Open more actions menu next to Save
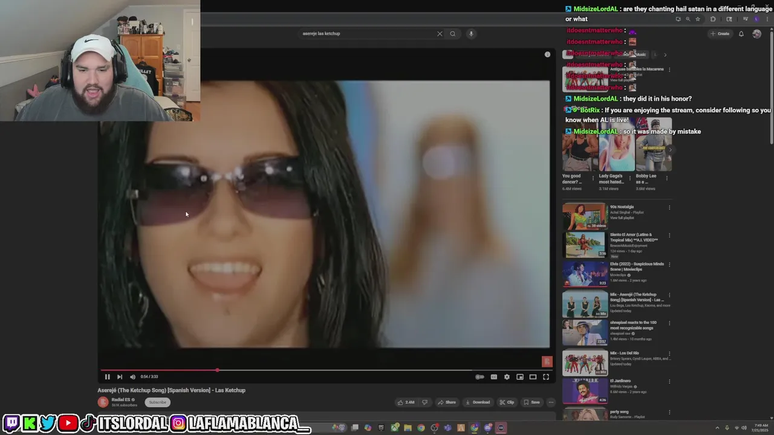 coord(551,402)
